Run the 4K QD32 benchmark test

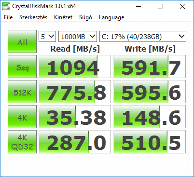point(22,142)
